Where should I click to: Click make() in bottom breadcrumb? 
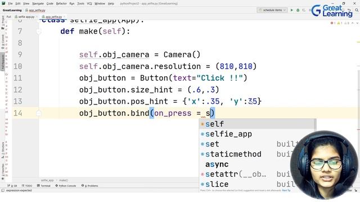point(64,181)
